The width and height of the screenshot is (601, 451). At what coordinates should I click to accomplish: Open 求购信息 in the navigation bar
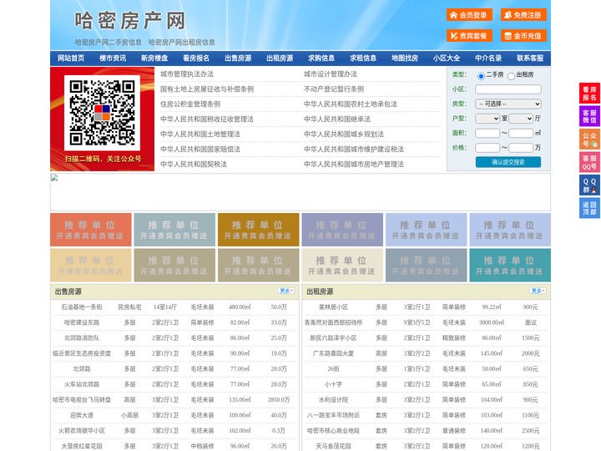pyautogui.click(x=321, y=58)
